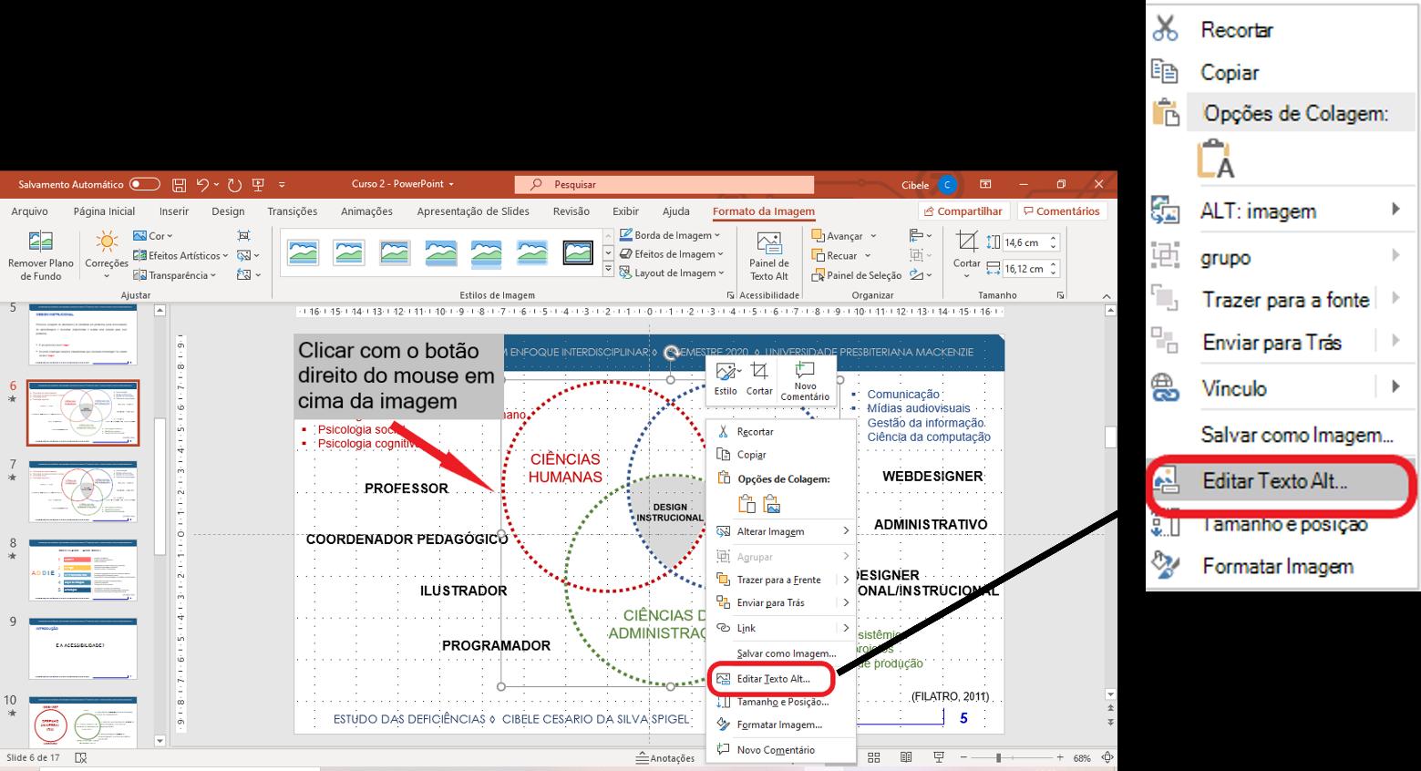Click the Save icon in the title bar
This screenshot has height=771, width=1421.
[179, 185]
